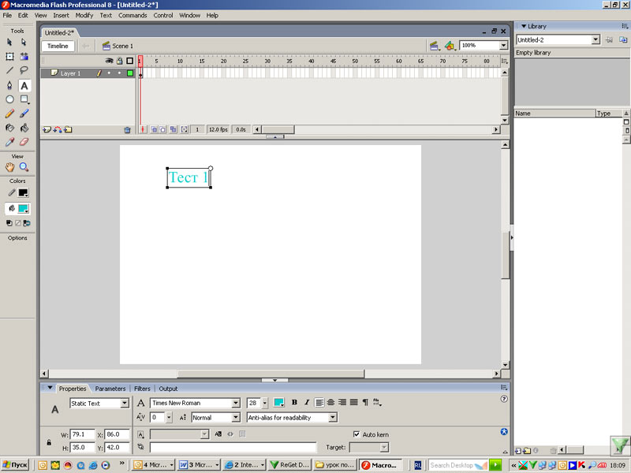
Task: Pick the Eraser tool
Action: tap(24, 142)
